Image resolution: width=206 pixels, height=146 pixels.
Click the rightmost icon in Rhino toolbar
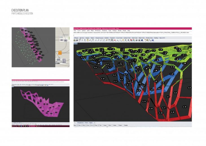tap(153, 40)
